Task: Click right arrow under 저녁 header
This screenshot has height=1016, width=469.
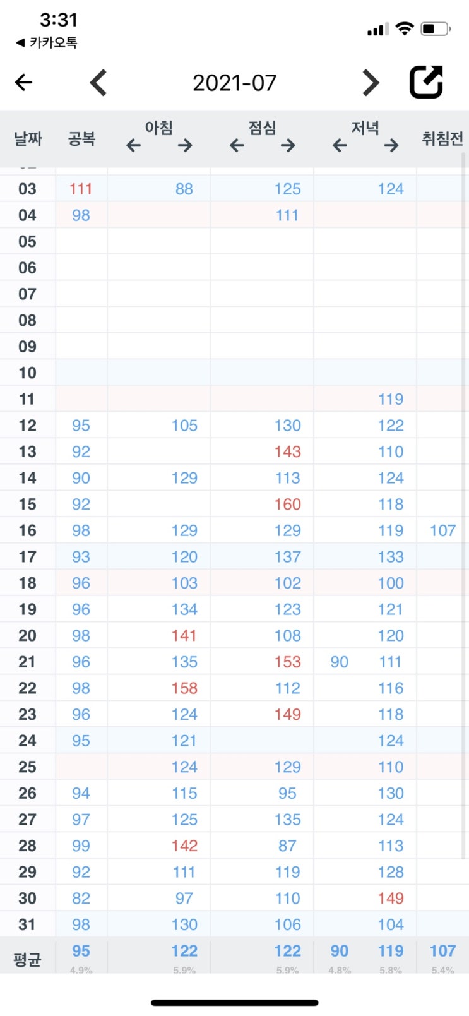Action: tap(391, 146)
